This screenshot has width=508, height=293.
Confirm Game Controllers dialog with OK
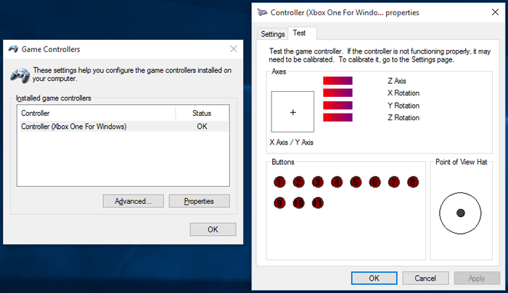213,229
